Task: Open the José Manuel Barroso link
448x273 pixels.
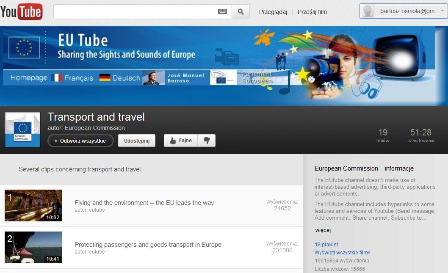Action: pos(186,78)
